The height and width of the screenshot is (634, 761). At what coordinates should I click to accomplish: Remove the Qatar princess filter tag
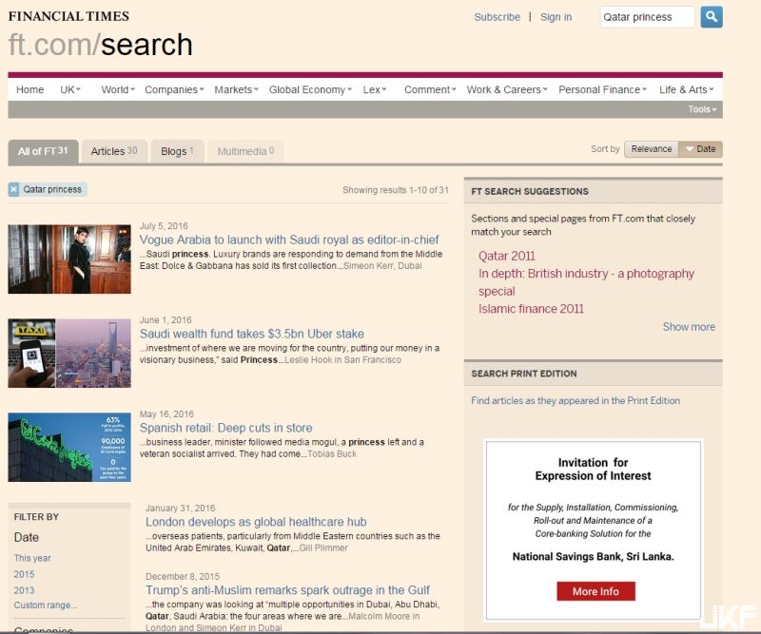click(13, 189)
